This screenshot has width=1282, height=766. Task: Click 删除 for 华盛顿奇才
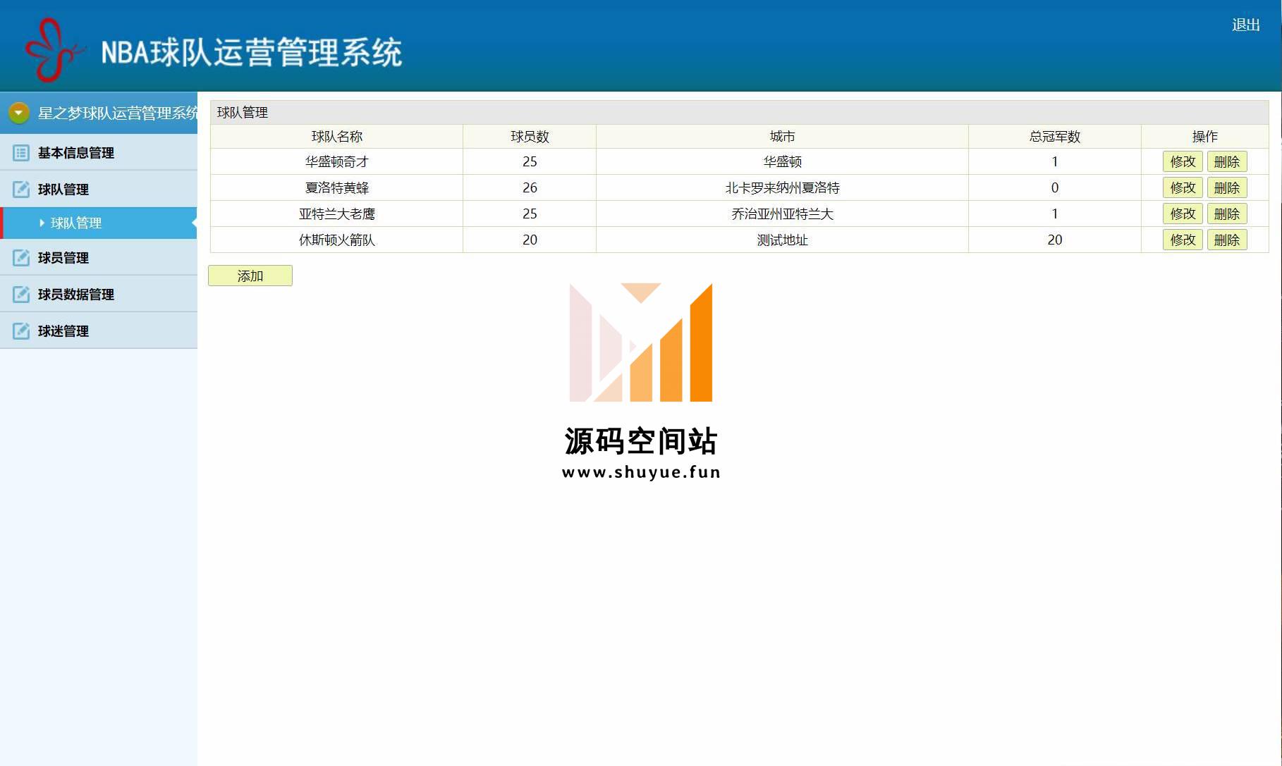(1227, 161)
